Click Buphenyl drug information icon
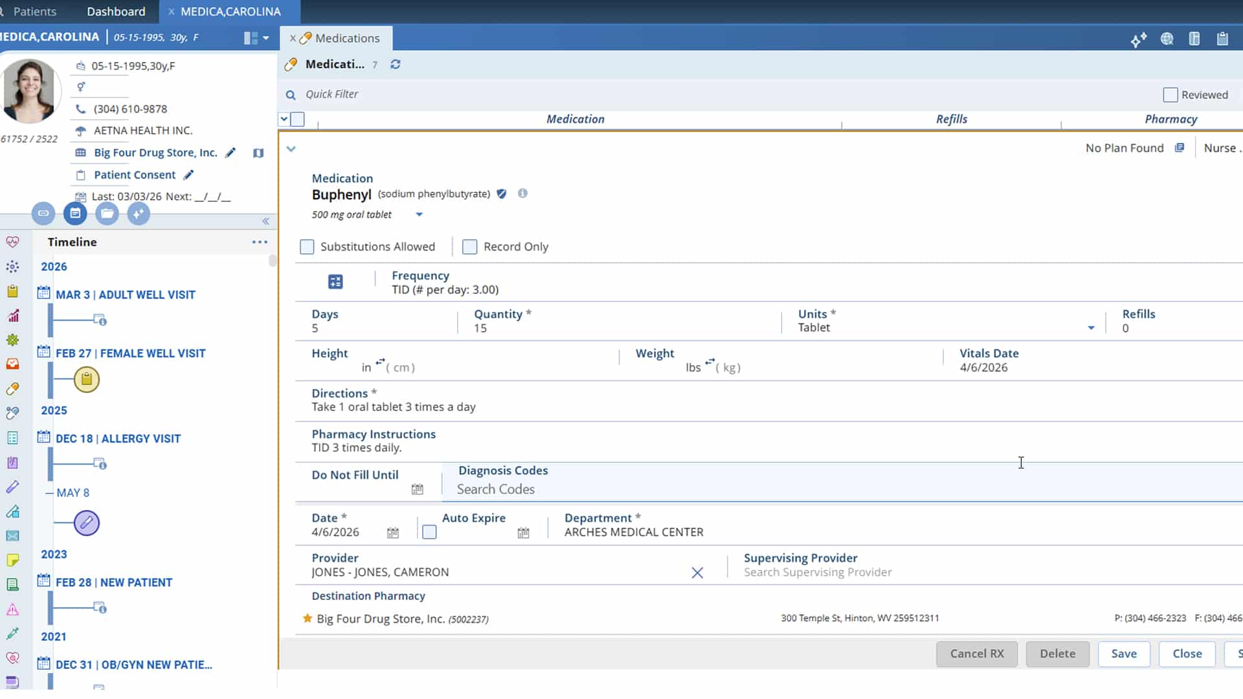The height and width of the screenshot is (699, 1243). [522, 194]
